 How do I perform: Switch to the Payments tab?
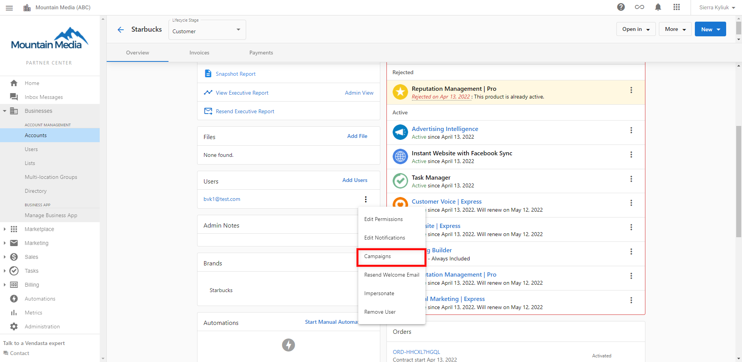(261, 53)
